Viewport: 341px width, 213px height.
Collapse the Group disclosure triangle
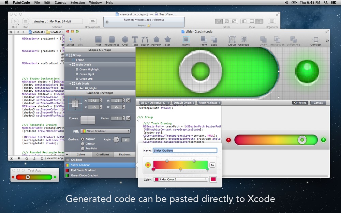coord(67,55)
